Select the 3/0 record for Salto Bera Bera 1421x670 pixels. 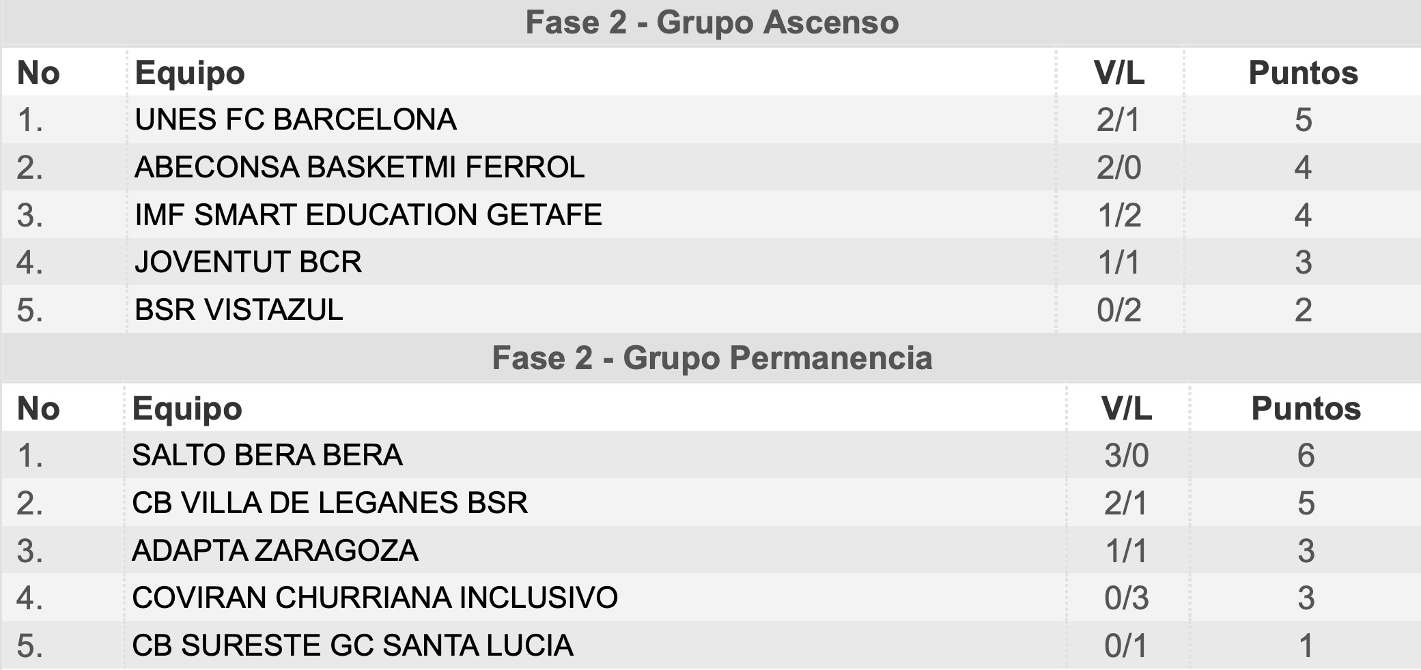pos(1127,455)
